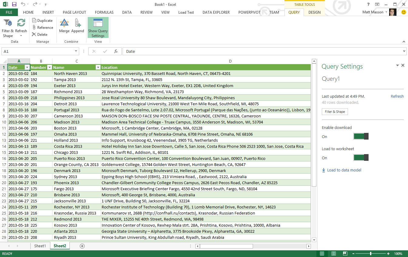Switch to the INSERT ribbon tab

coord(48,12)
